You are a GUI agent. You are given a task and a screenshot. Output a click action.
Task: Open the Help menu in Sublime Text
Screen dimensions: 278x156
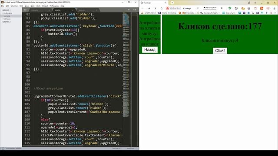point(63,6)
